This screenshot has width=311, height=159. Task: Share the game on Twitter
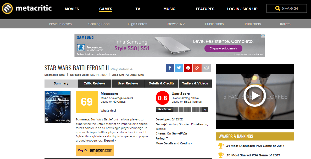(x=179, y=68)
